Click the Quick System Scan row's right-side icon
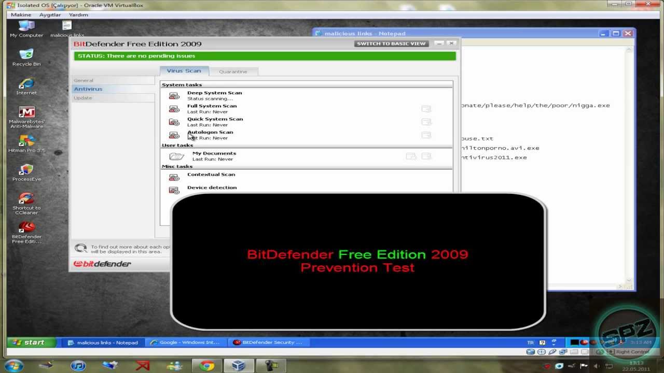This screenshot has height=373, width=664. pos(426,122)
